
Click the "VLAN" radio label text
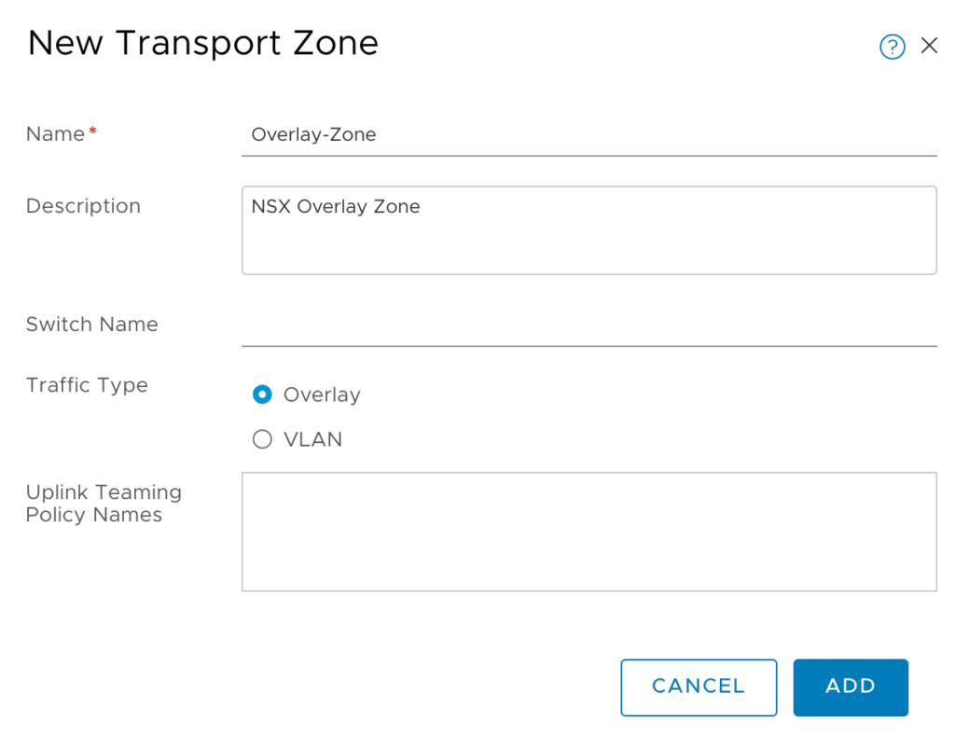point(312,440)
